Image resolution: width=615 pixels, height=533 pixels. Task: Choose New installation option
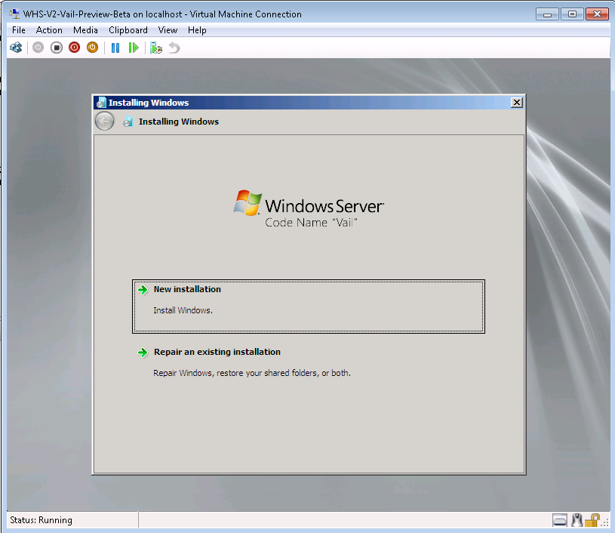pyautogui.click(x=309, y=307)
